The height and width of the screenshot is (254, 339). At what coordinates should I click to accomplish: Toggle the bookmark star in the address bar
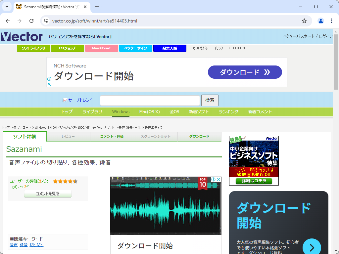(x=304, y=21)
